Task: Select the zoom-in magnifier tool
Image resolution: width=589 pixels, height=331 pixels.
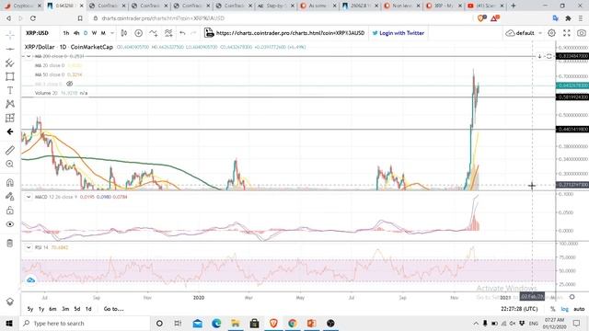Action: tap(10, 164)
